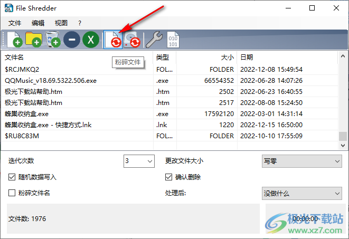Open the ? help menu

click(80, 23)
